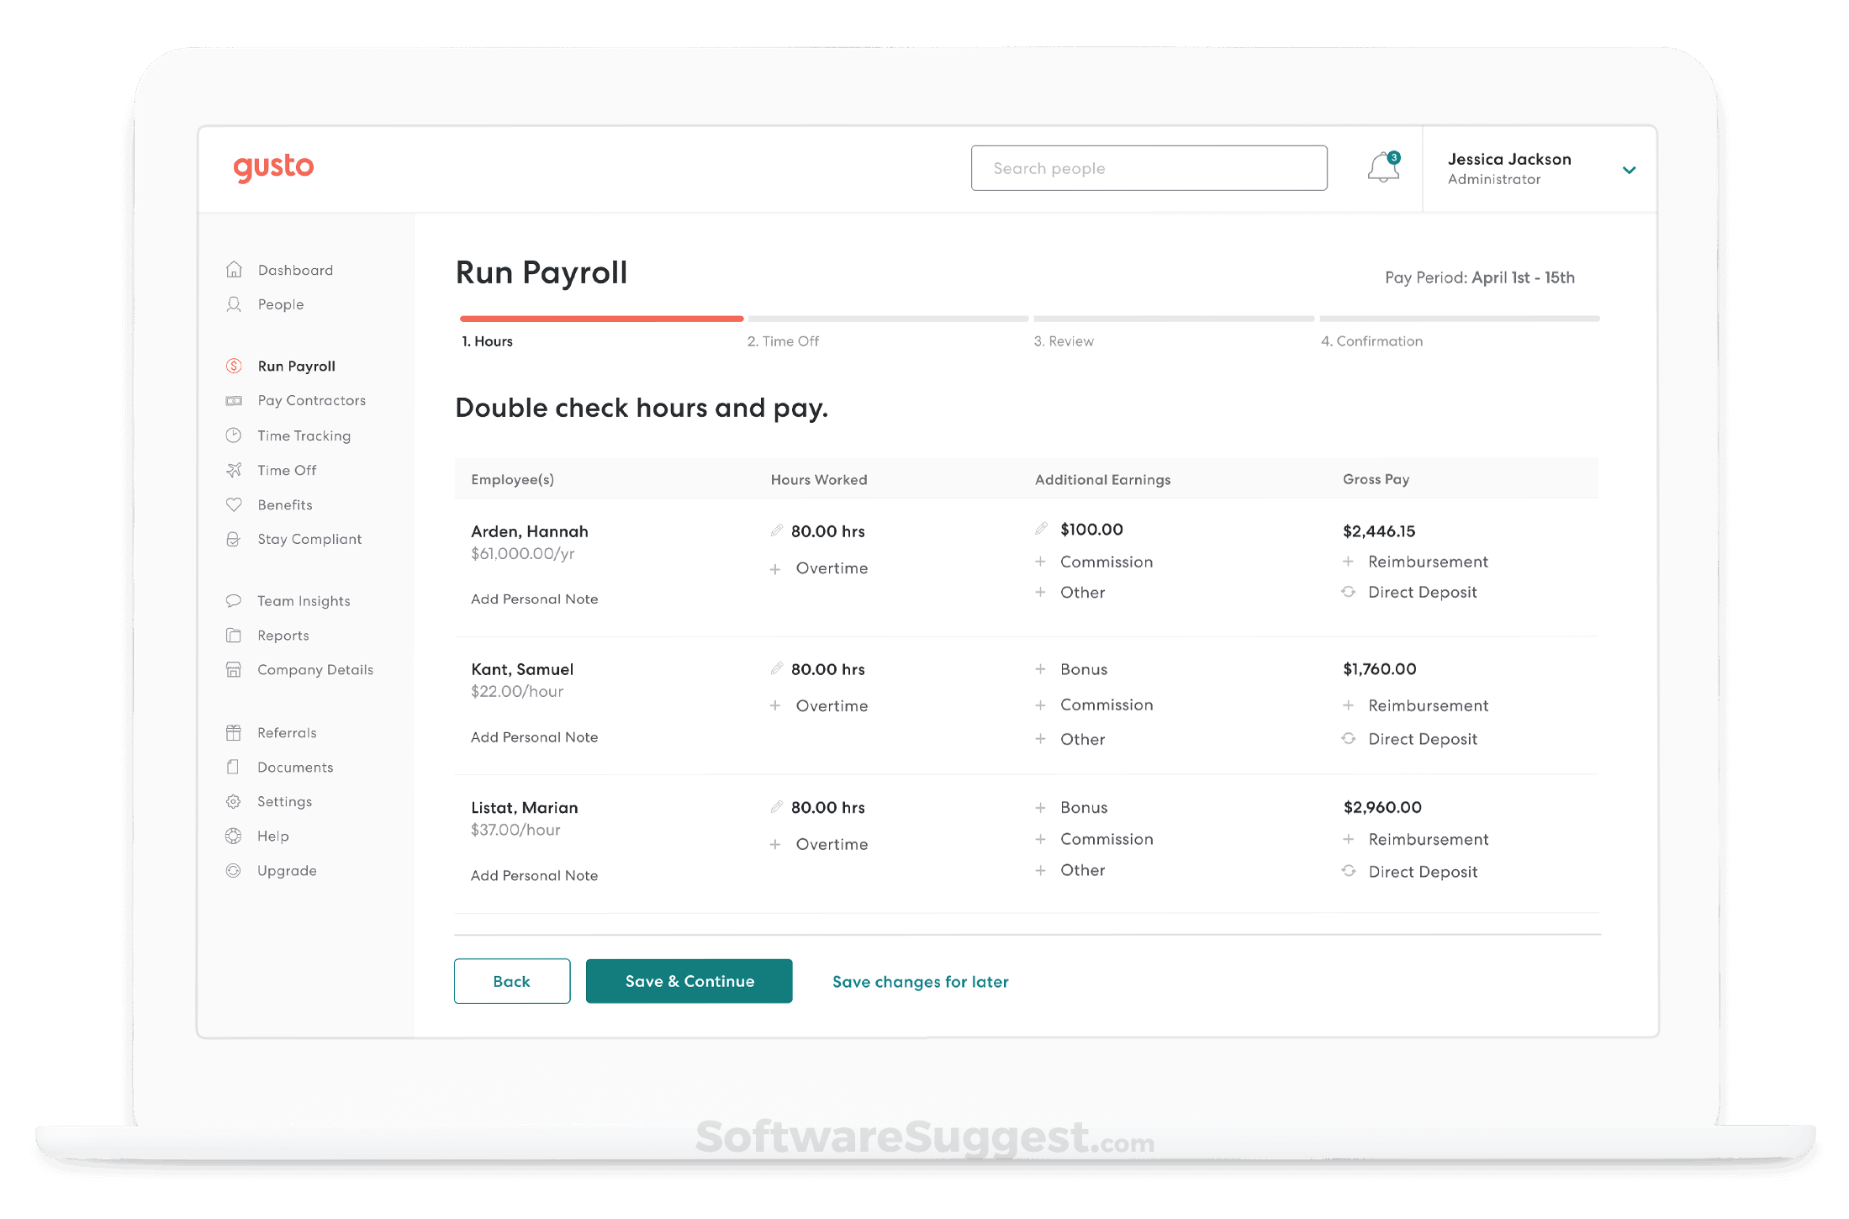Click the Settings gear icon
Screen dimensions: 1849x1219
(234, 801)
